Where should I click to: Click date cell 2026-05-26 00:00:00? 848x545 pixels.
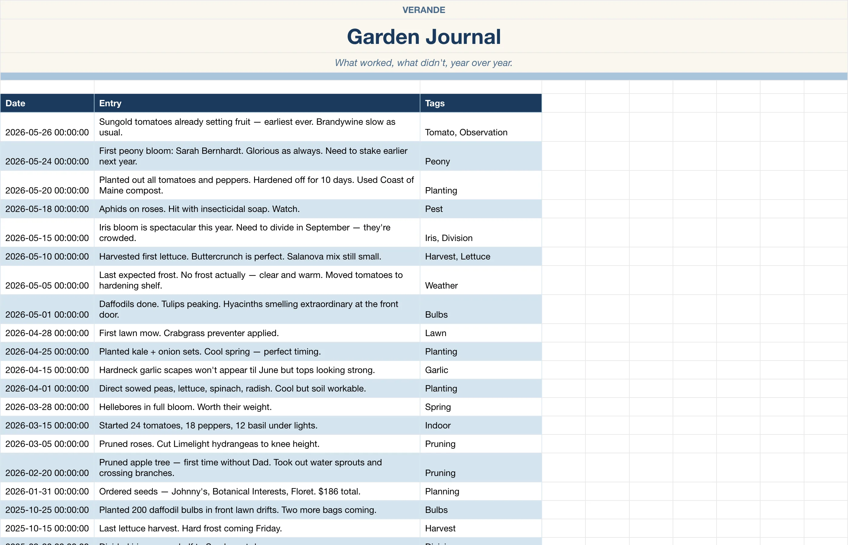pos(47,127)
